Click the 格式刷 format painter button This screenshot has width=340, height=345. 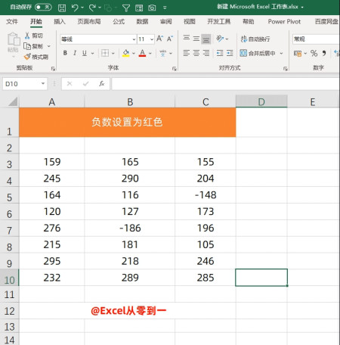click(36, 57)
